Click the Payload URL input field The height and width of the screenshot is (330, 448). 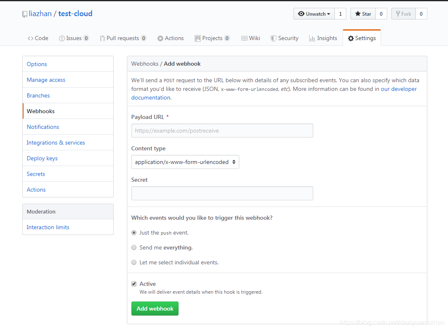222,131
